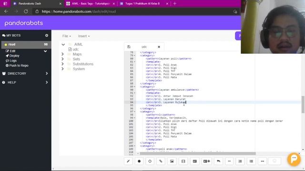Click the filled circle button in bottom toolbar
Viewport: 305px width, 171px height.
139,161
